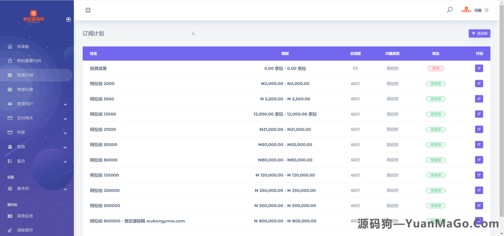Click edit icon for 阿拉伯 2000

[x=479, y=84]
